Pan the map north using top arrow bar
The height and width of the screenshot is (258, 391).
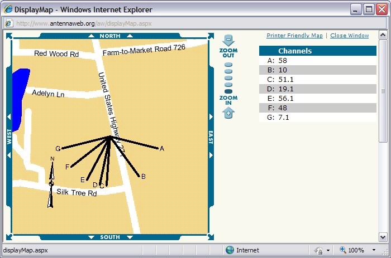tap(109, 36)
